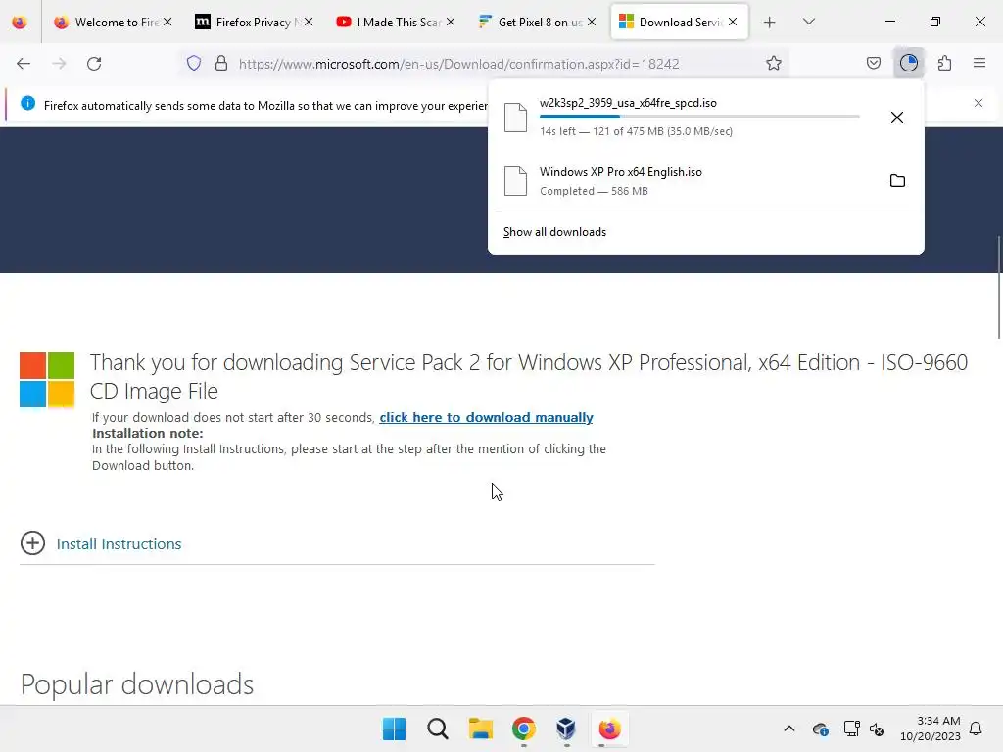View site security padlock info
The height and width of the screenshot is (752, 1003).
pyautogui.click(x=221, y=64)
